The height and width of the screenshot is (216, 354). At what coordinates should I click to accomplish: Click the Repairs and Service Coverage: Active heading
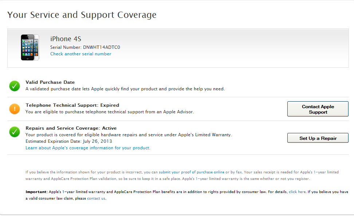71,128
